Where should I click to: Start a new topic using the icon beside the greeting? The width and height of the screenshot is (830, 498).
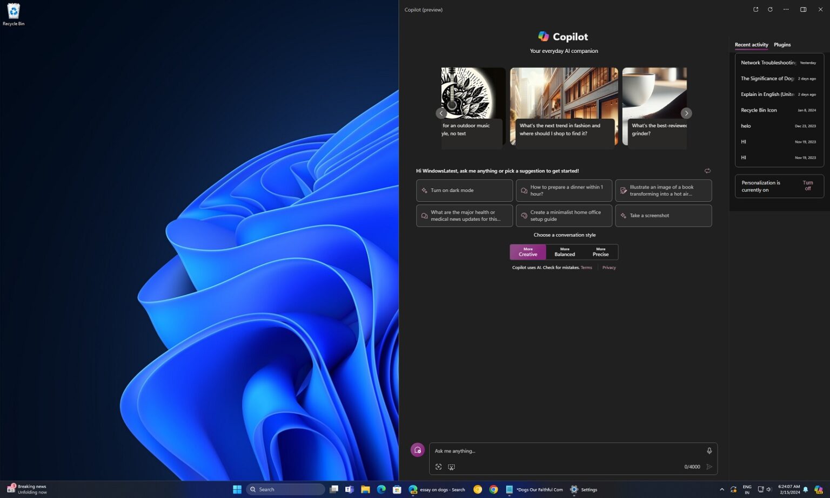click(707, 170)
